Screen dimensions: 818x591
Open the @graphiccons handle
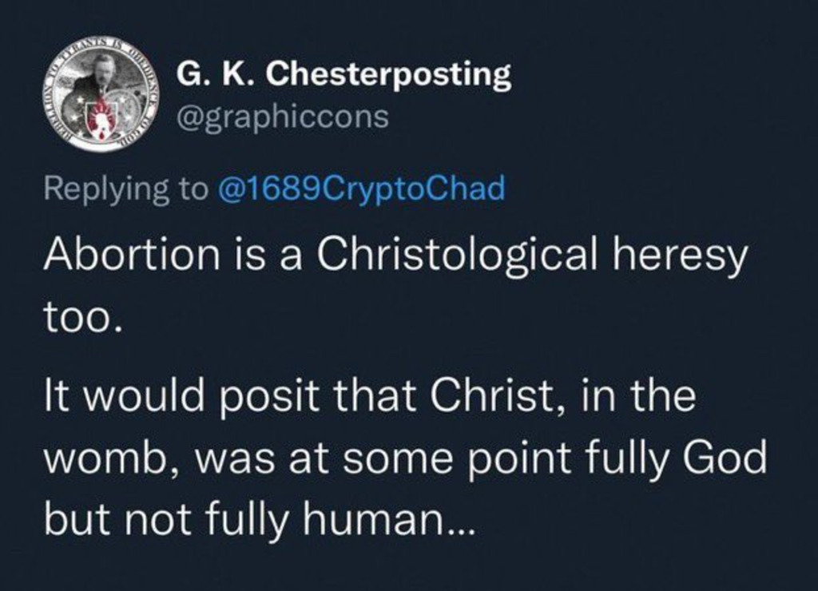click(282, 117)
